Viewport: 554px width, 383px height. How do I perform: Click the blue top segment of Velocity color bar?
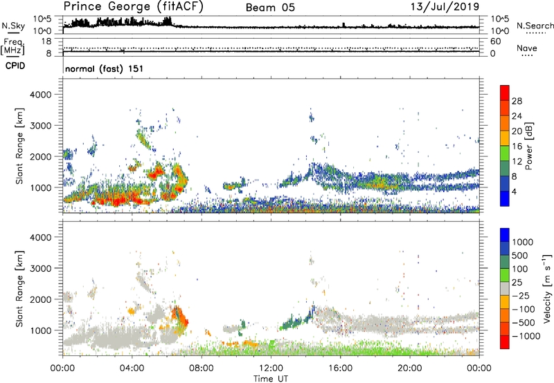505,235
